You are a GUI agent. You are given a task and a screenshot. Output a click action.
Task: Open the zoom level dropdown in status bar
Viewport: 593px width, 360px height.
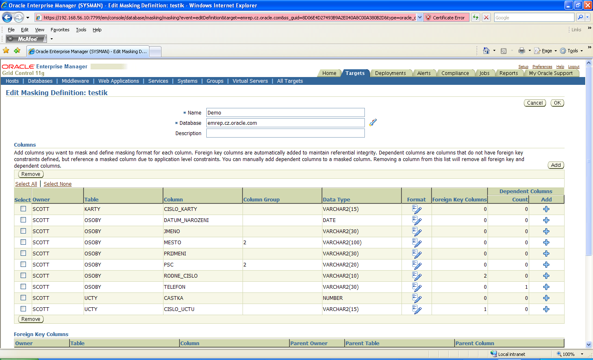582,354
